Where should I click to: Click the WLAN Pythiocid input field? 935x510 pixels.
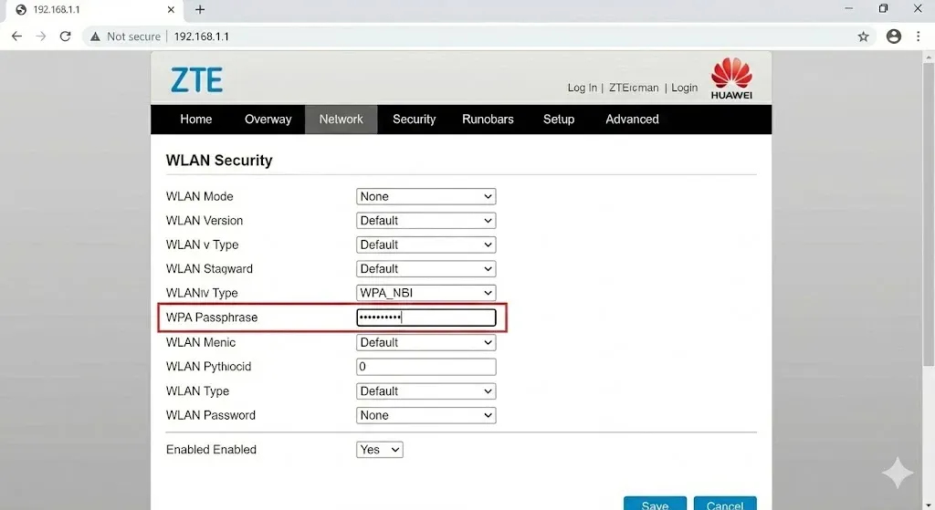pyautogui.click(x=425, y=367)
